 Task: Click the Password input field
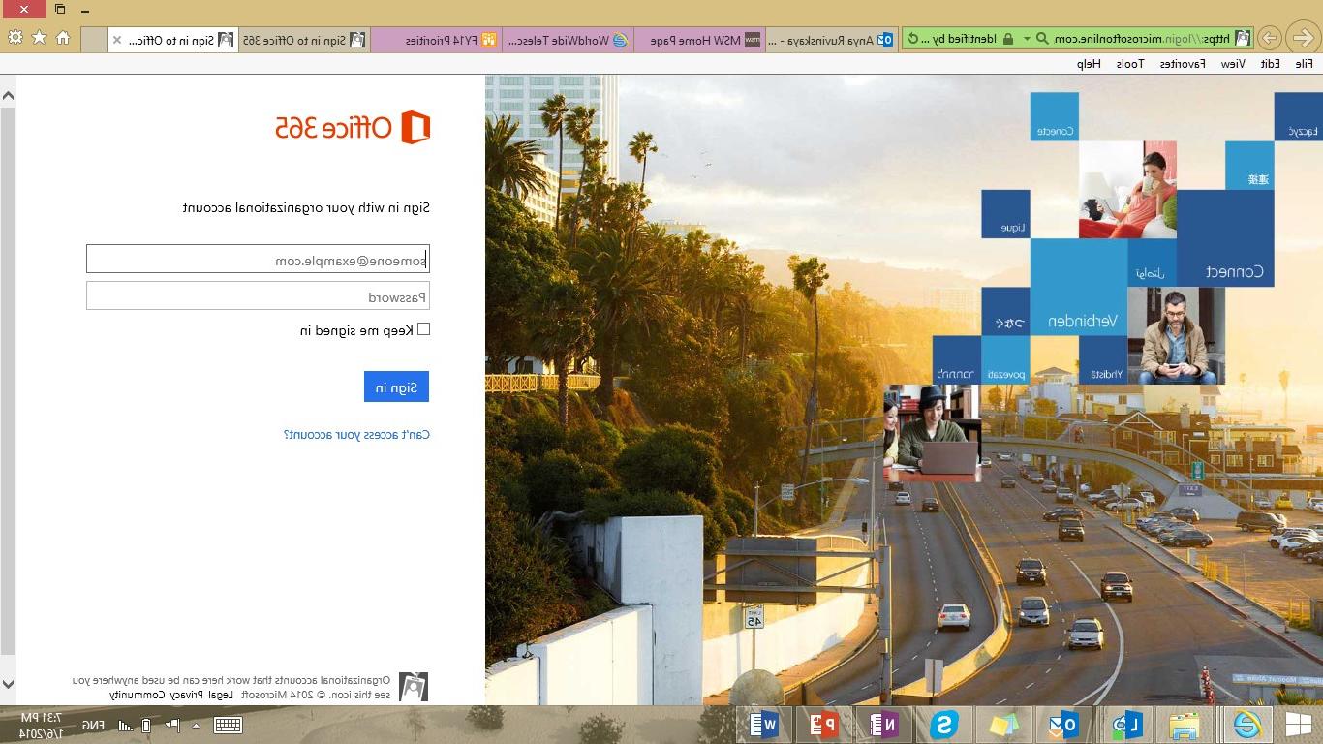pos(258,295)
